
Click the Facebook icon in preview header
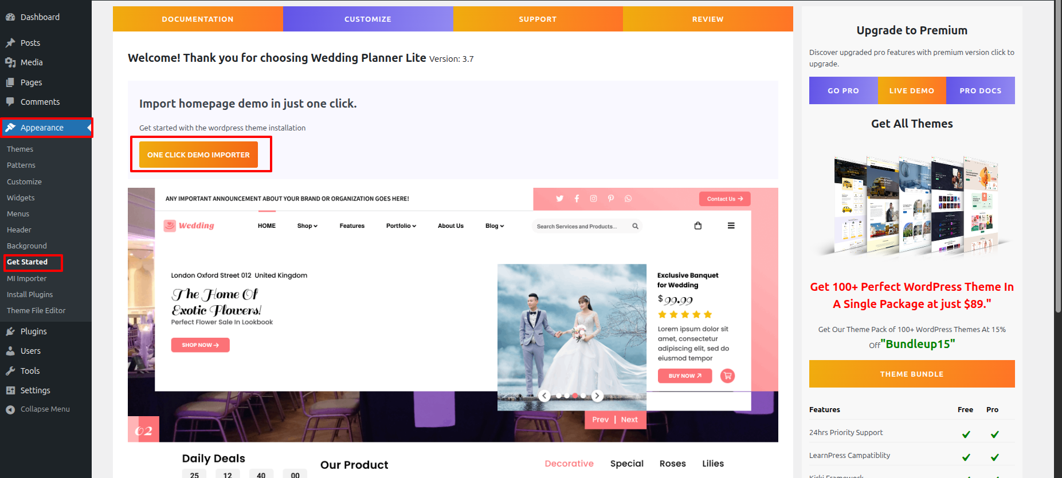pos(577,199)
